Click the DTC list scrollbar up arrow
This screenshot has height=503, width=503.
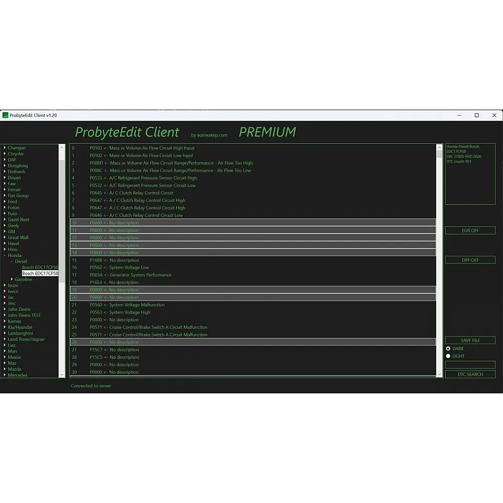pos(439,148)
